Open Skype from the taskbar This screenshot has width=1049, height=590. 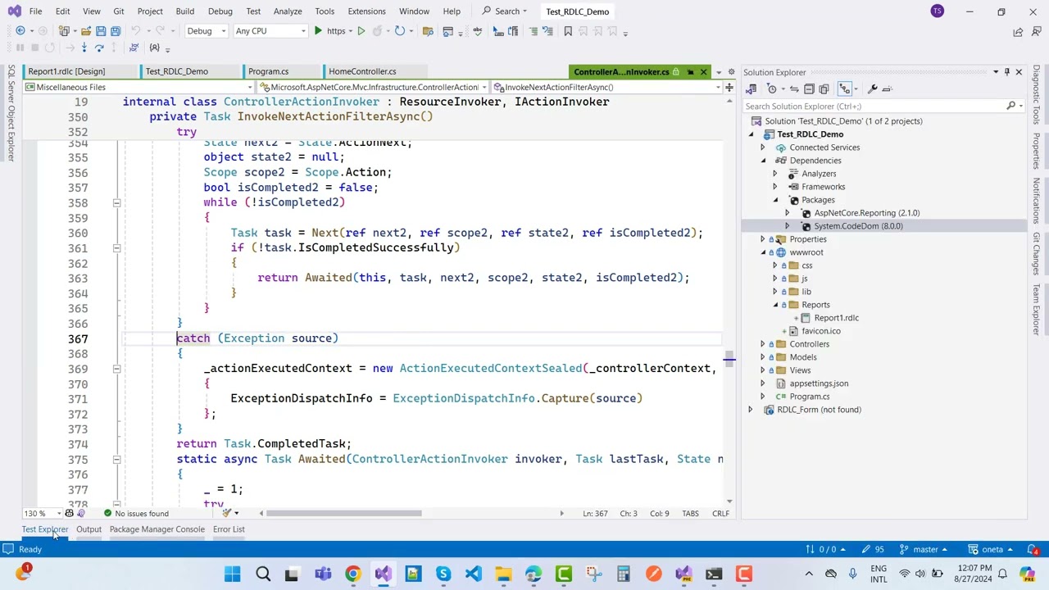[x=443, y=574]
